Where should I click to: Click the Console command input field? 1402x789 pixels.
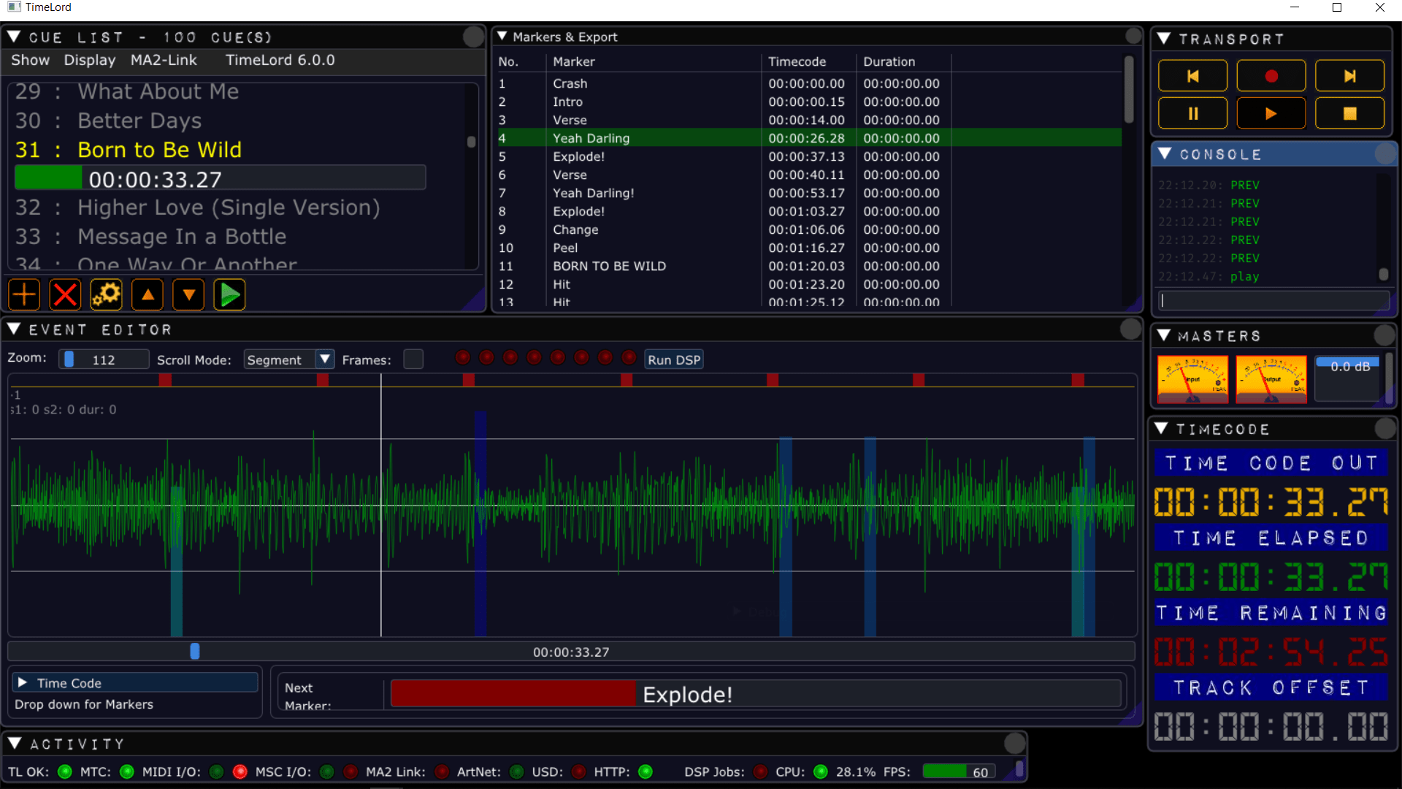tap(1273, 300)
